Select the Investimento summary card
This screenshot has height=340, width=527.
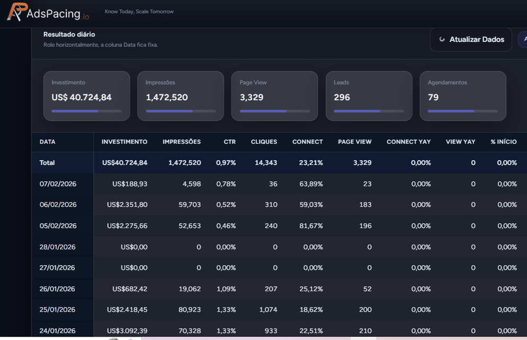tap(87, 95)
